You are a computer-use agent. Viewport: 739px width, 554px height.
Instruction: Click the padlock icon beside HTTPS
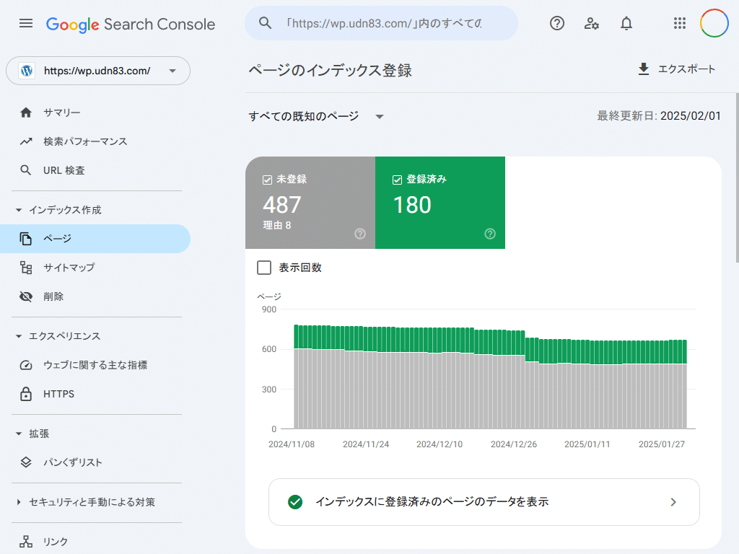(26, 394)
